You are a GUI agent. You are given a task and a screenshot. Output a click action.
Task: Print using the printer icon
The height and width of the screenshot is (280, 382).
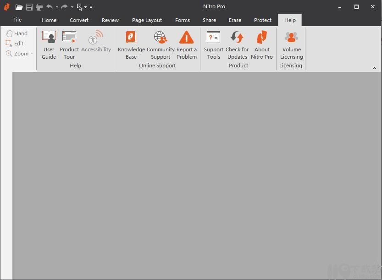point(39,7)
